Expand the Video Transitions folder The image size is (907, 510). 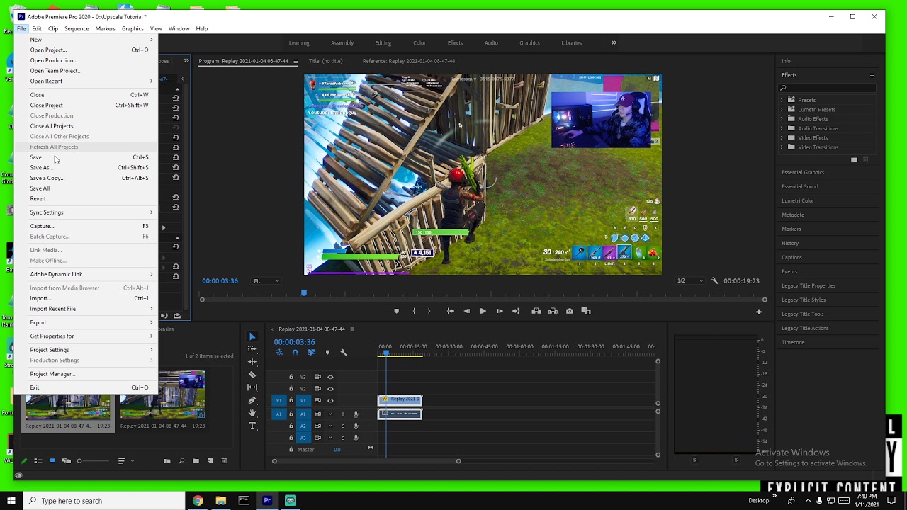[x=782, y=147]
